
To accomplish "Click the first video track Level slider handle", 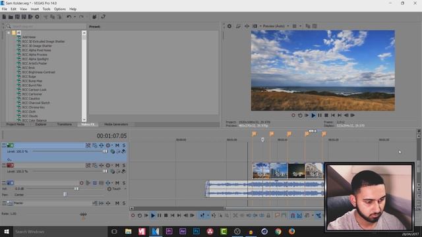I will [x=105, y=151].
